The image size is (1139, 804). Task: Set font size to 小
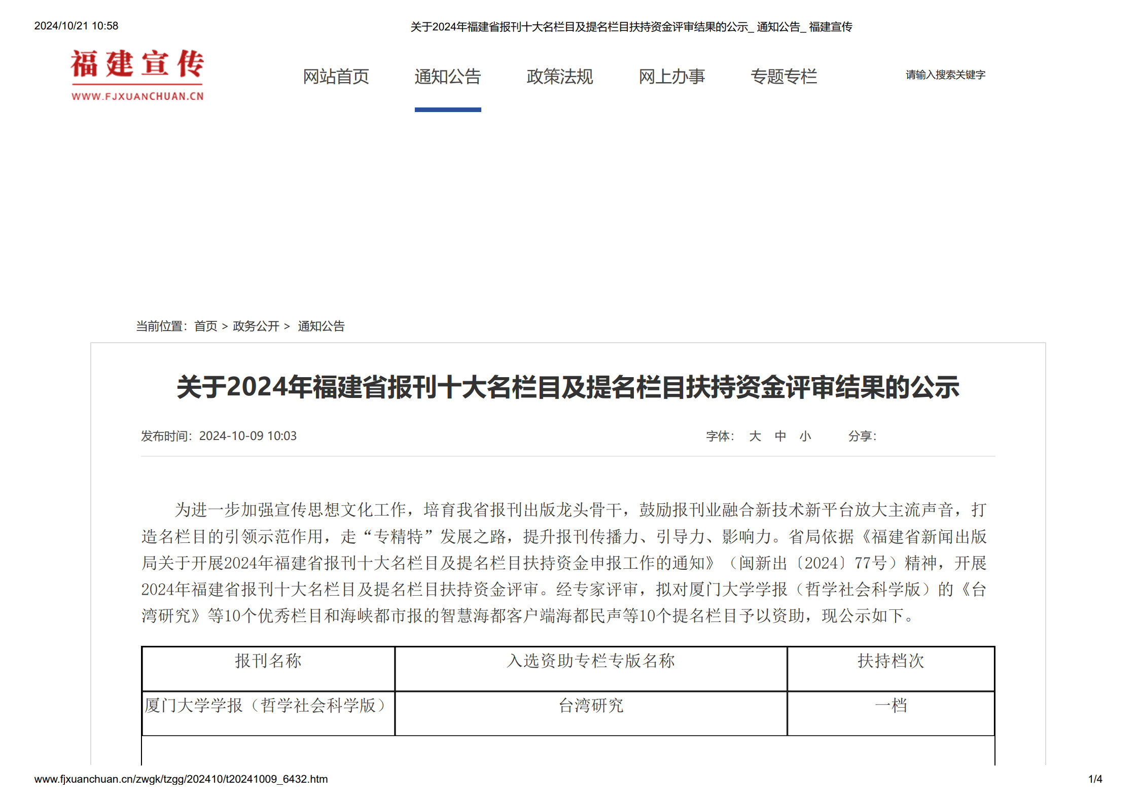coord(805,436)
